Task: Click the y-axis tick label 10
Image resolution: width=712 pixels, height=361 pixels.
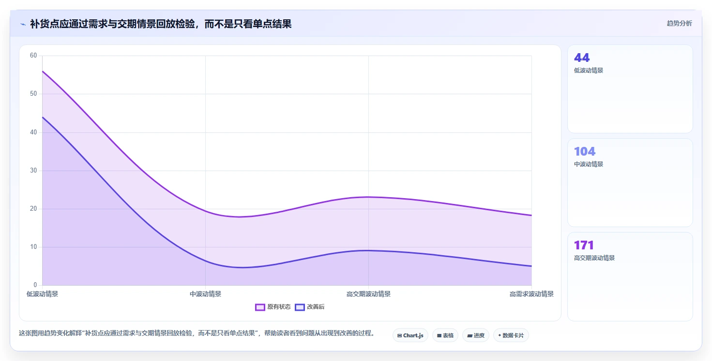Action: coord(33,247)
